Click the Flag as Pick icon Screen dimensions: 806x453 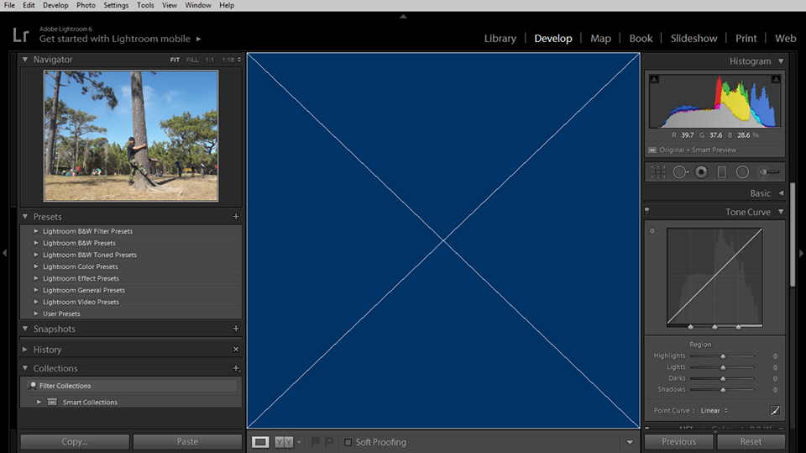(316, 442)
